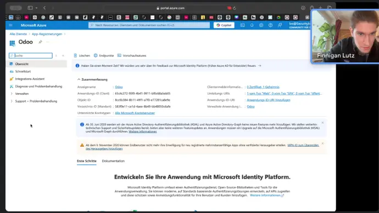Open the Odoo Anzeigename link
Image resolution: width=379 pixels, height=213 pixels.
119,87
